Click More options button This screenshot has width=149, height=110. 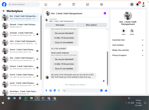pos(91,25)
